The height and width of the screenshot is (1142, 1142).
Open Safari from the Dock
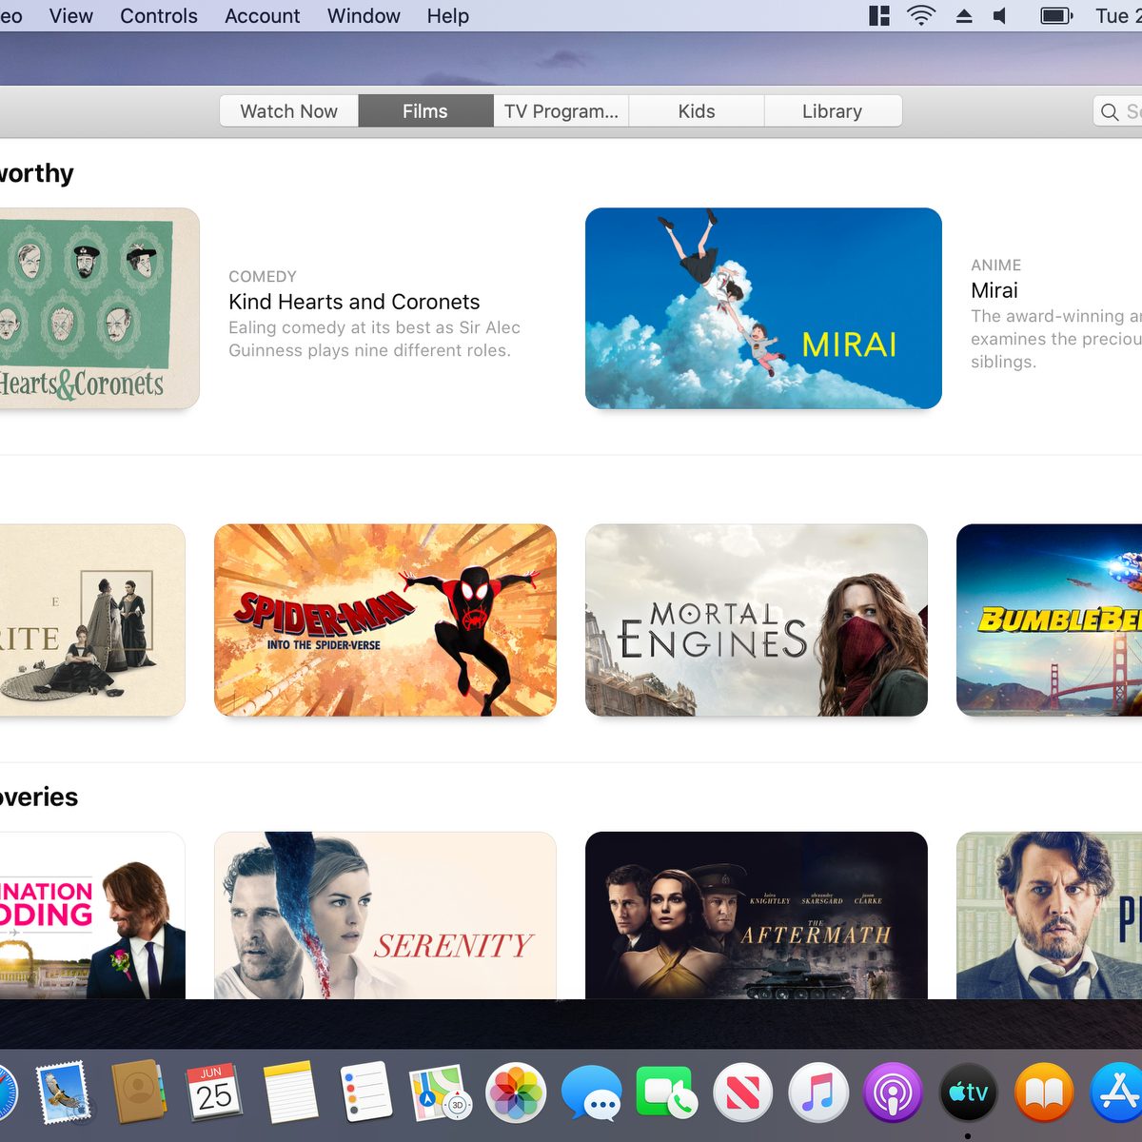(x=6, y=1093)
